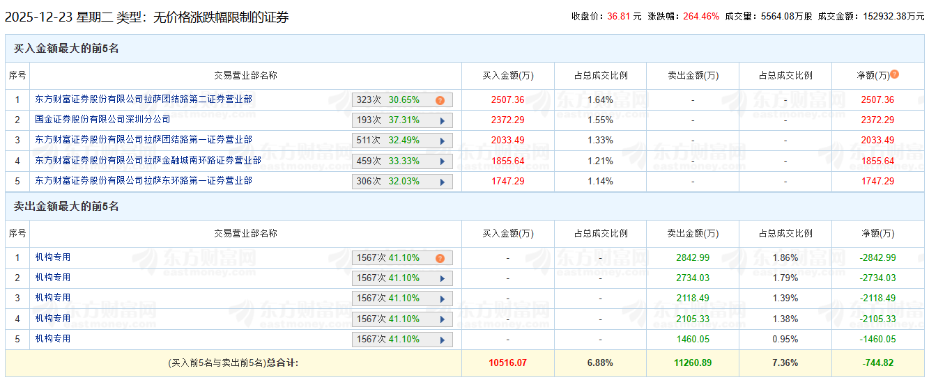Screen dimensions: 929x382
Task: Click the orange help icon in 323次 30.65% box
Action: coord(440,100)
